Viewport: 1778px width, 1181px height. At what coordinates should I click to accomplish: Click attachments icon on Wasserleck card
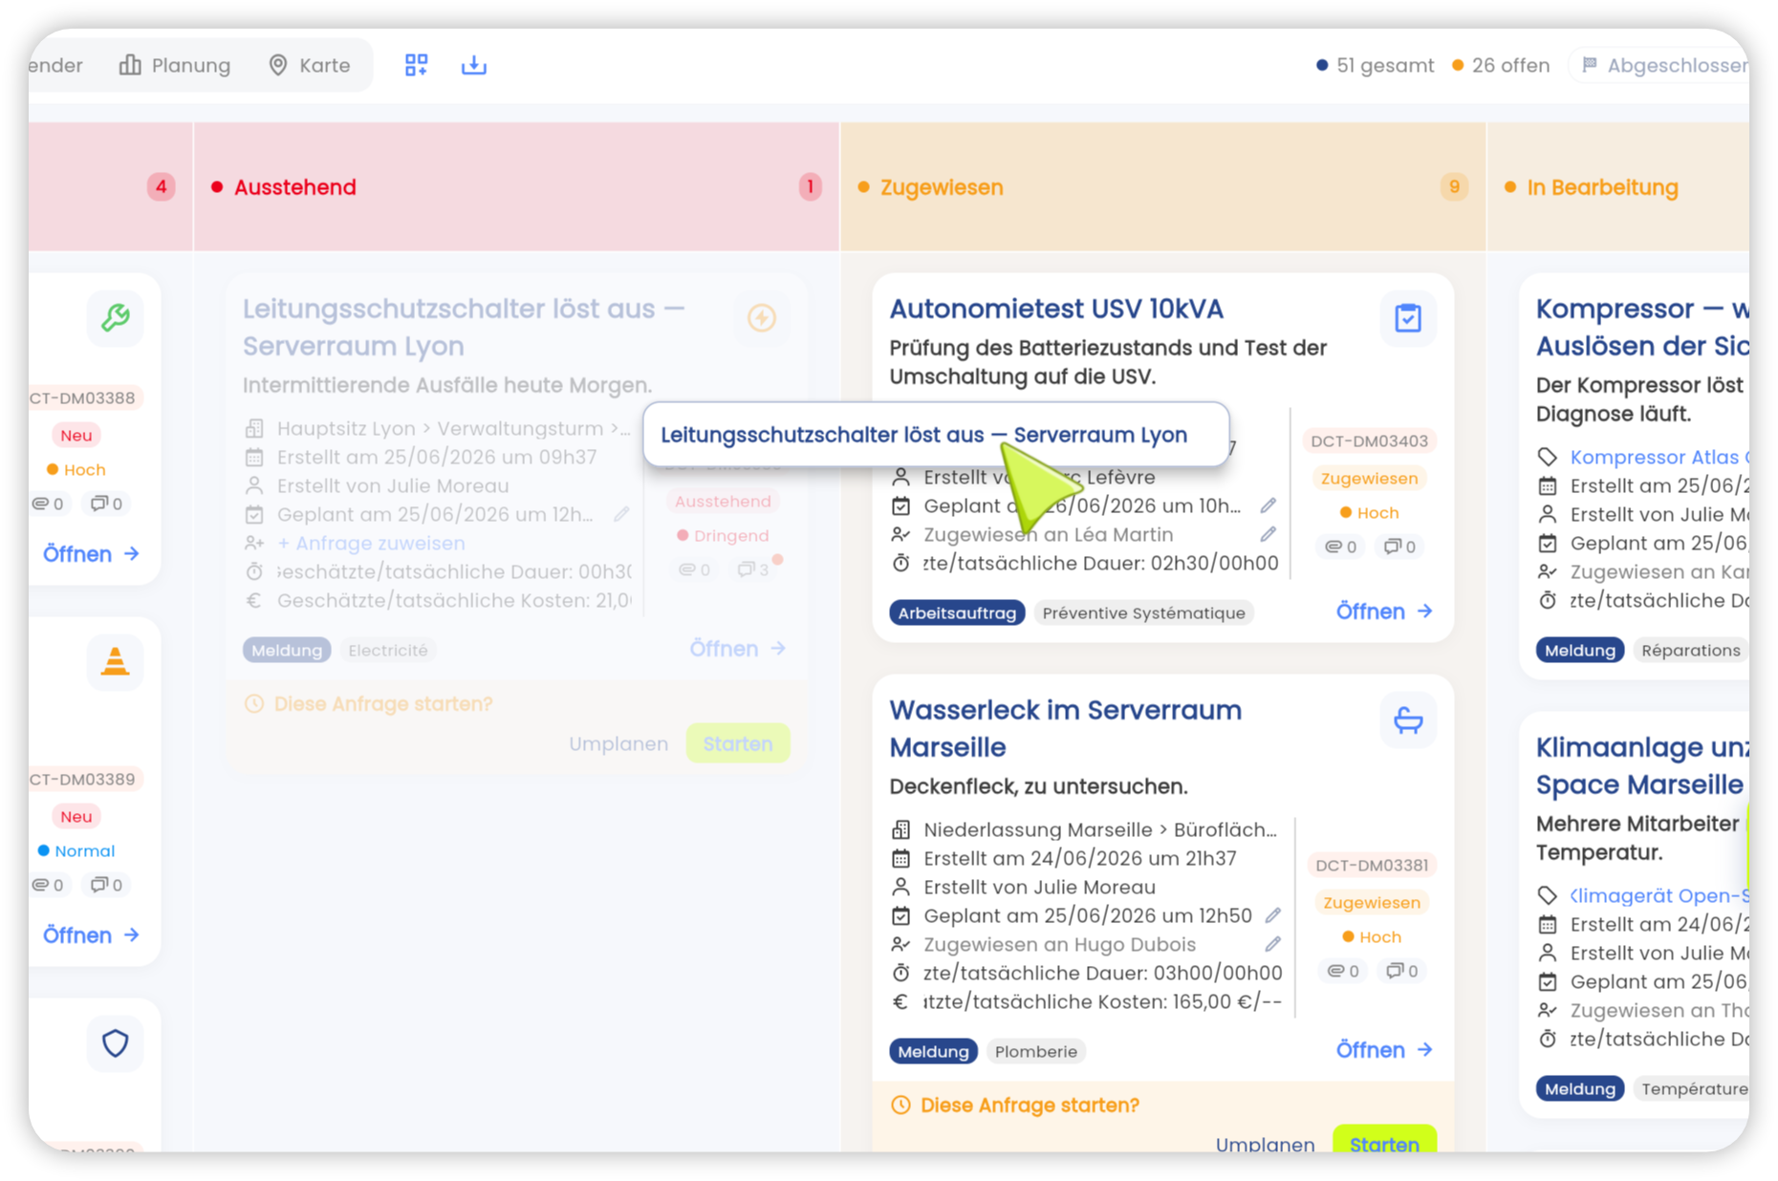pyautogui.click(x=1342, y=971)
